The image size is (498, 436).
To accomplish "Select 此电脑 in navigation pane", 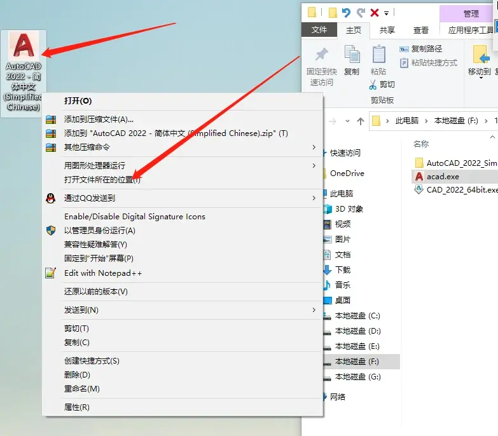I will tap(342, 194).
